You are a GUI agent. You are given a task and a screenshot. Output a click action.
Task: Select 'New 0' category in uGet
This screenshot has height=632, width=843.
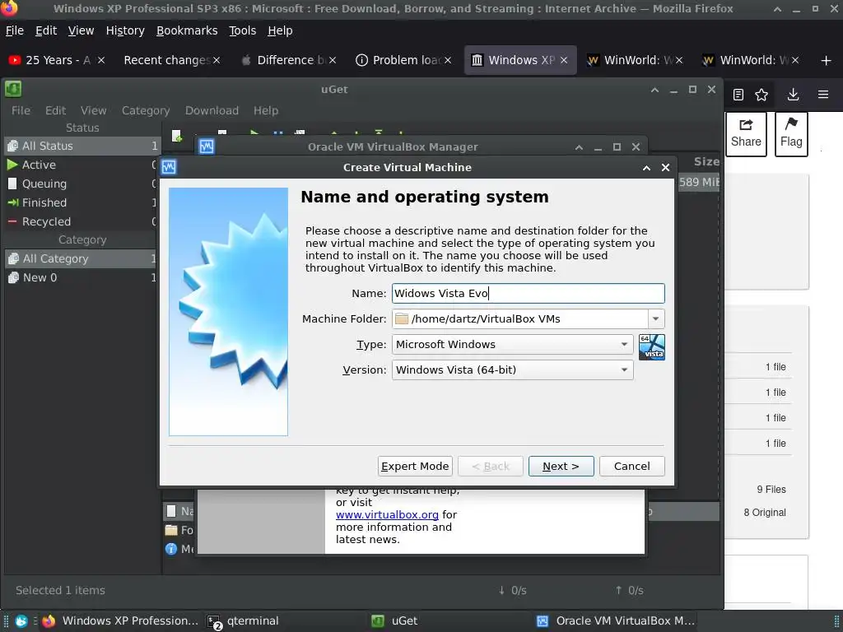(x=82, y=277)
